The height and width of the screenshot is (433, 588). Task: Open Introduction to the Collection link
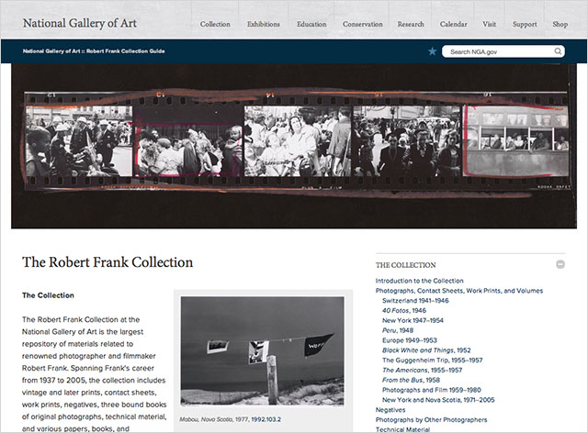click(x=419, y=281)
